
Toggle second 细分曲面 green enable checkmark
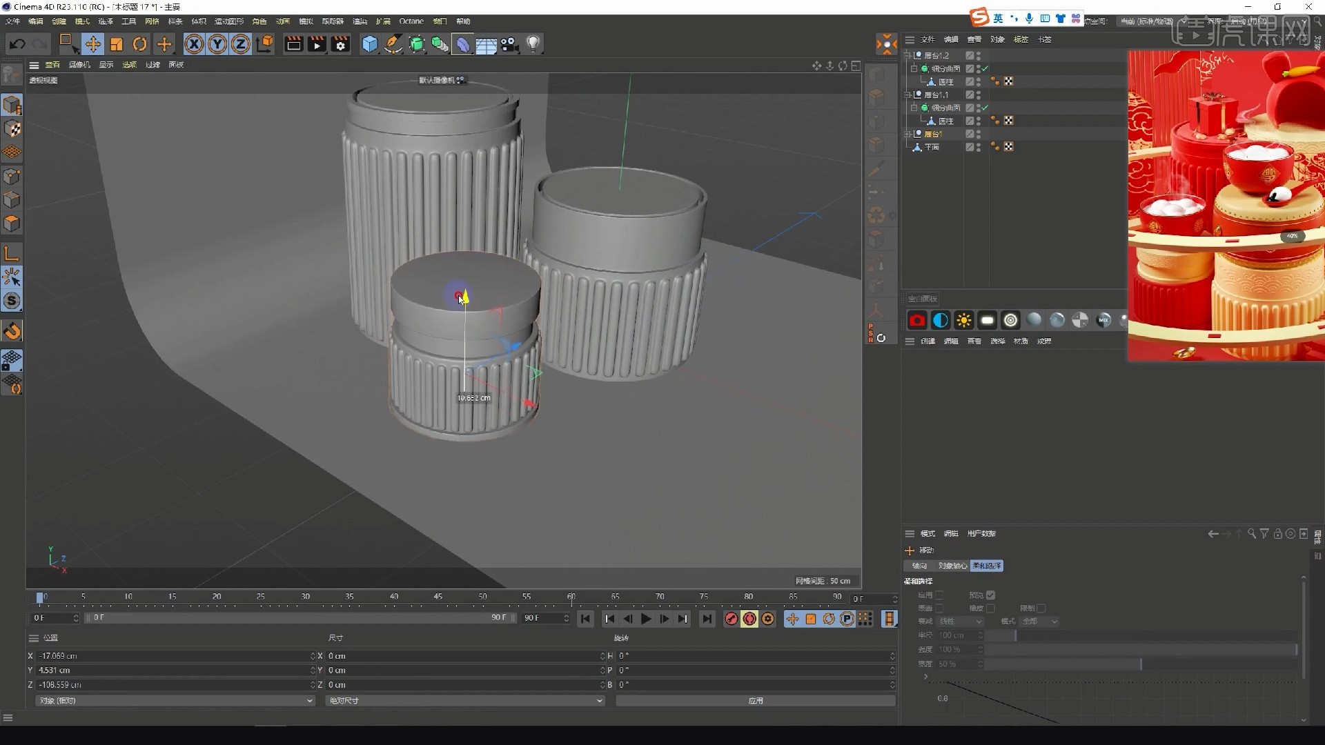click(985, 108)
